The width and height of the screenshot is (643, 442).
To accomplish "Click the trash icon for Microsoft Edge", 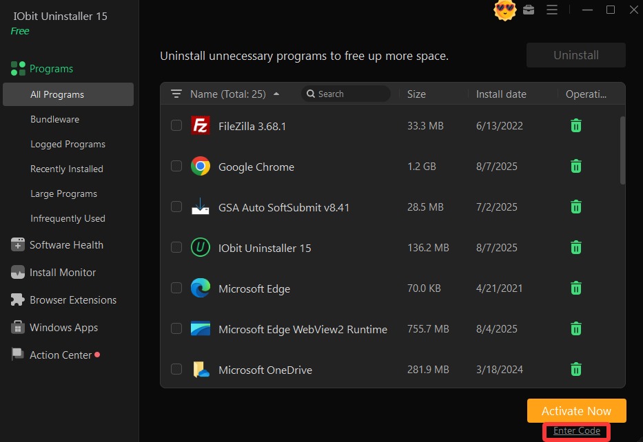I will click(576, 288).
